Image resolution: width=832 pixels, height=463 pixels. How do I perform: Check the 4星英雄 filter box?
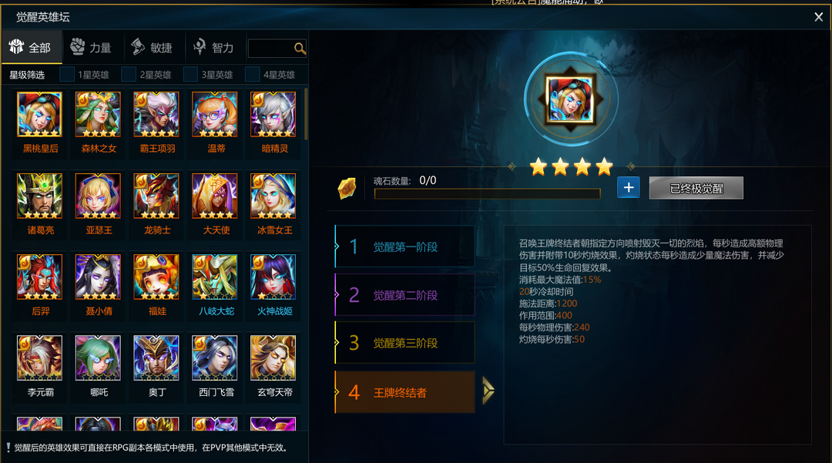coord(253,74)
